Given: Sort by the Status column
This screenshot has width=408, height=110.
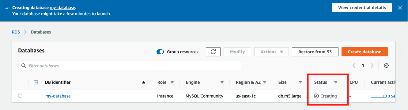Looking at the screenshot, I should [x=336, y=82].
